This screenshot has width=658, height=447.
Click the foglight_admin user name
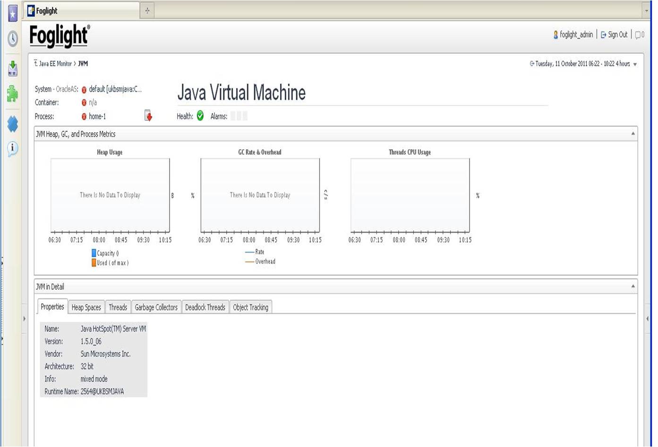(576, 34)
